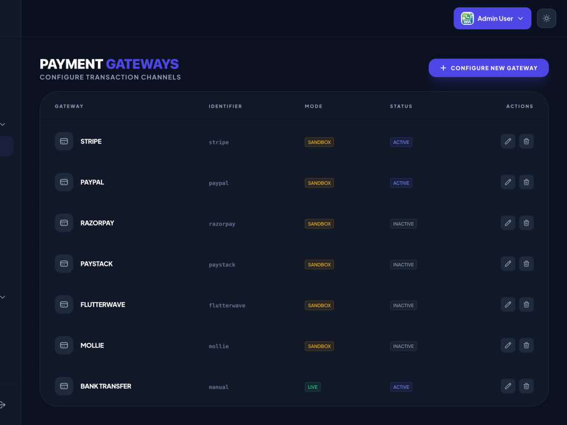Edit the Paystack gateway
Screen dimensions: 567x425
pos(507,264)
